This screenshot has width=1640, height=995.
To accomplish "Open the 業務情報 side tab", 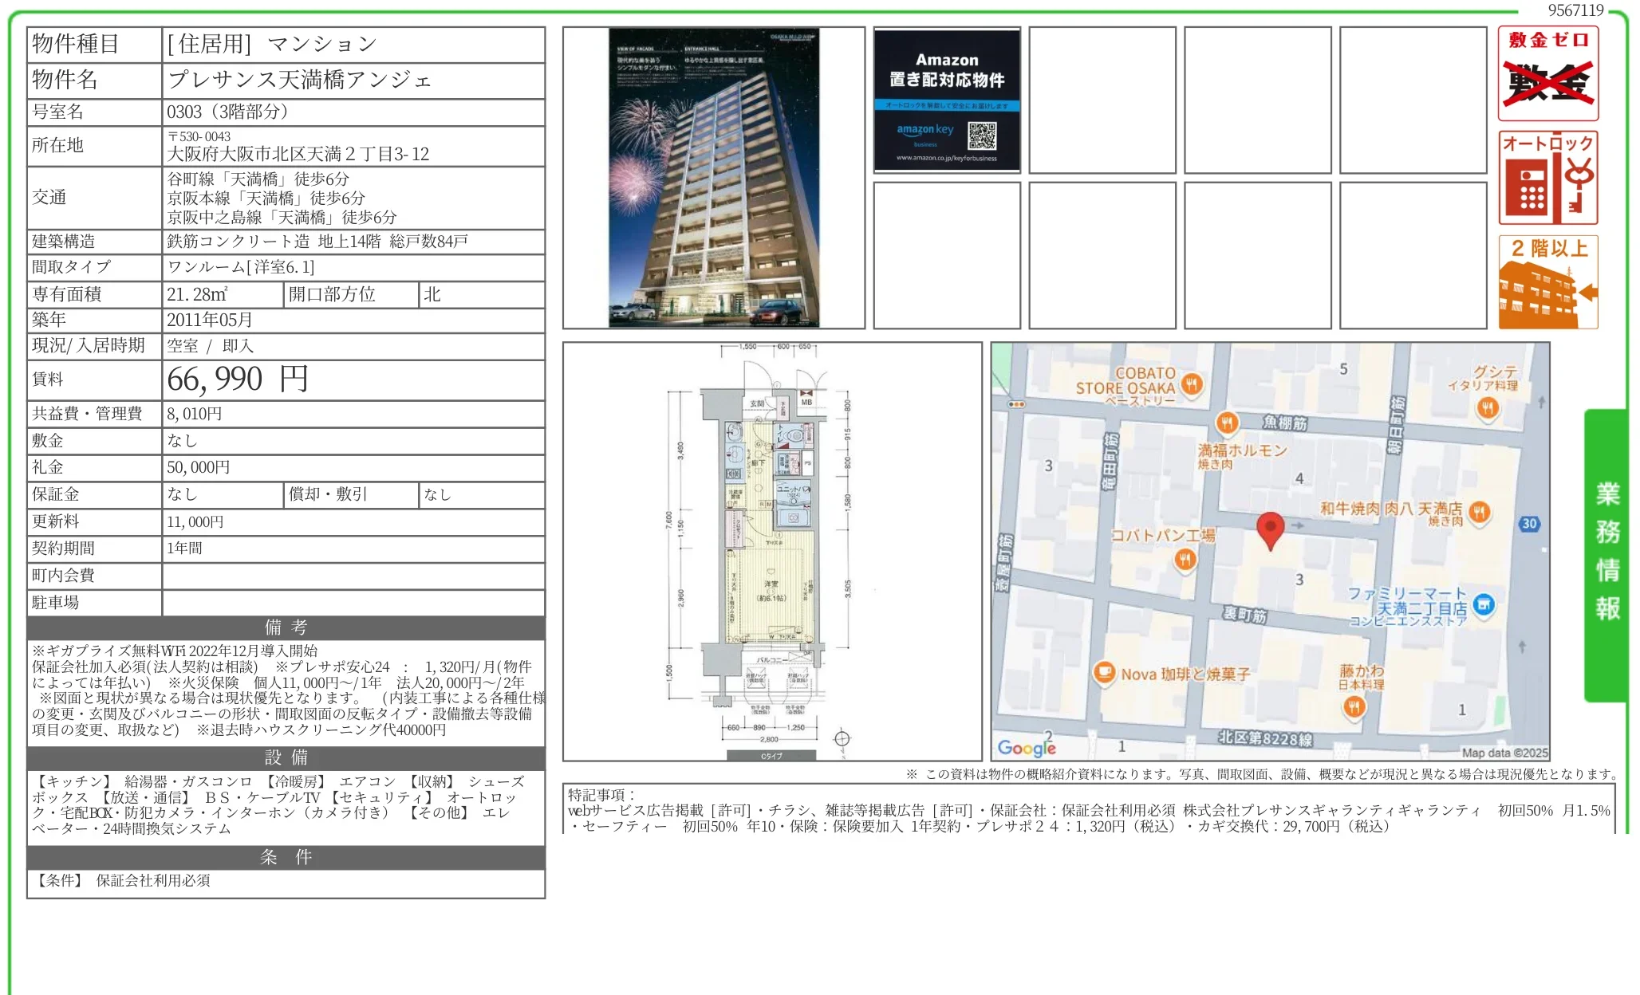I will point(1606,554).
